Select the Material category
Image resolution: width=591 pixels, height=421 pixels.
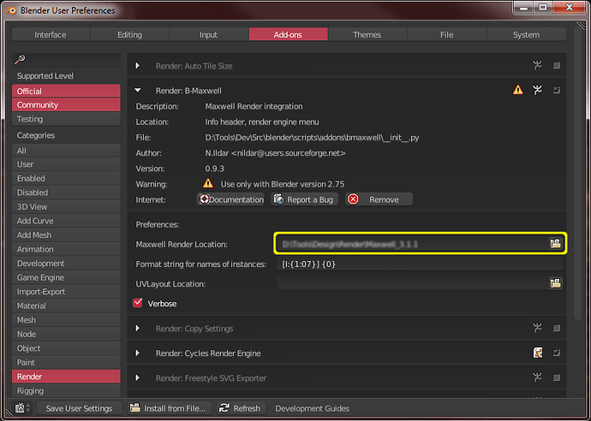click(x=66, y=305)
